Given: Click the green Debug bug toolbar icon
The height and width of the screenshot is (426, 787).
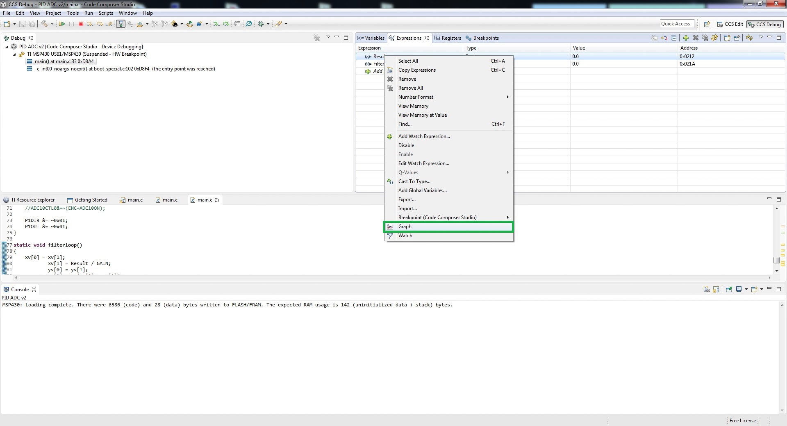Looking at the screenshot, I should [x=261, y=24].
